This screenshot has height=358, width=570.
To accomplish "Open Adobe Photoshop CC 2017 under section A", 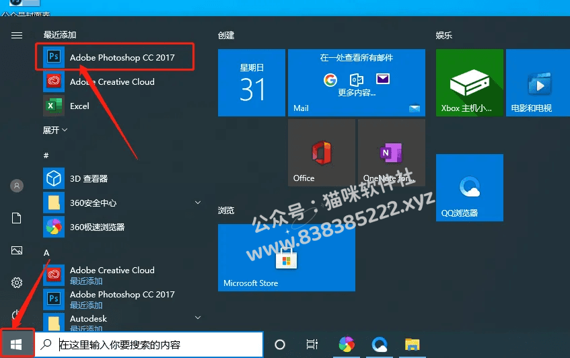I will click(122, 299).
